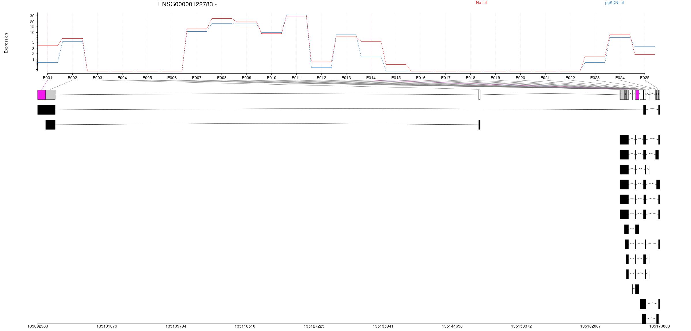
Task: Click exon label E003
Action: [97, 78]
